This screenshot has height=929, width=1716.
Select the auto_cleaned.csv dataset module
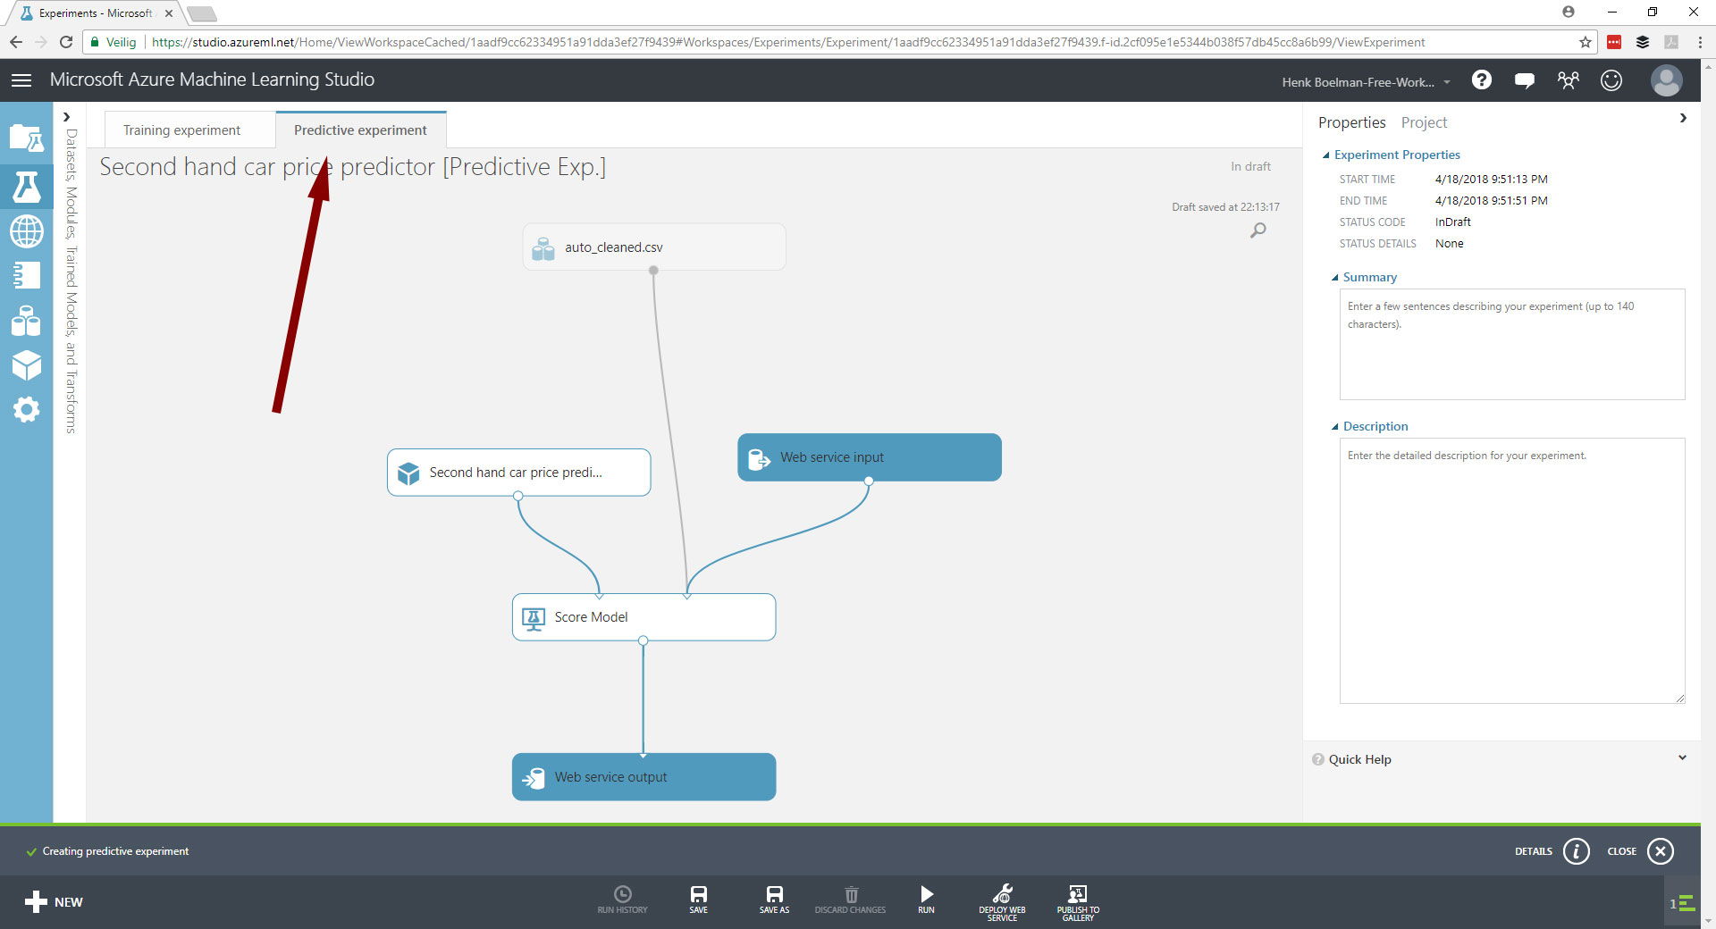pyautogui.click(x=654, y=247)
